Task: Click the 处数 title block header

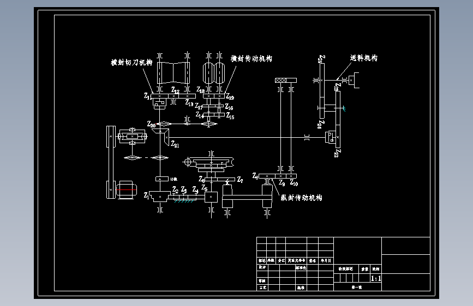Action: pos(271,260)
